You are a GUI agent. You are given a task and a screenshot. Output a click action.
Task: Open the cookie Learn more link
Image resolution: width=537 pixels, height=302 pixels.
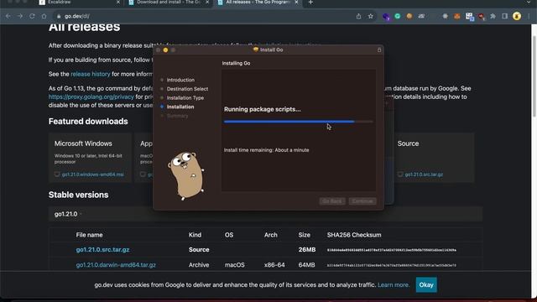394,285
